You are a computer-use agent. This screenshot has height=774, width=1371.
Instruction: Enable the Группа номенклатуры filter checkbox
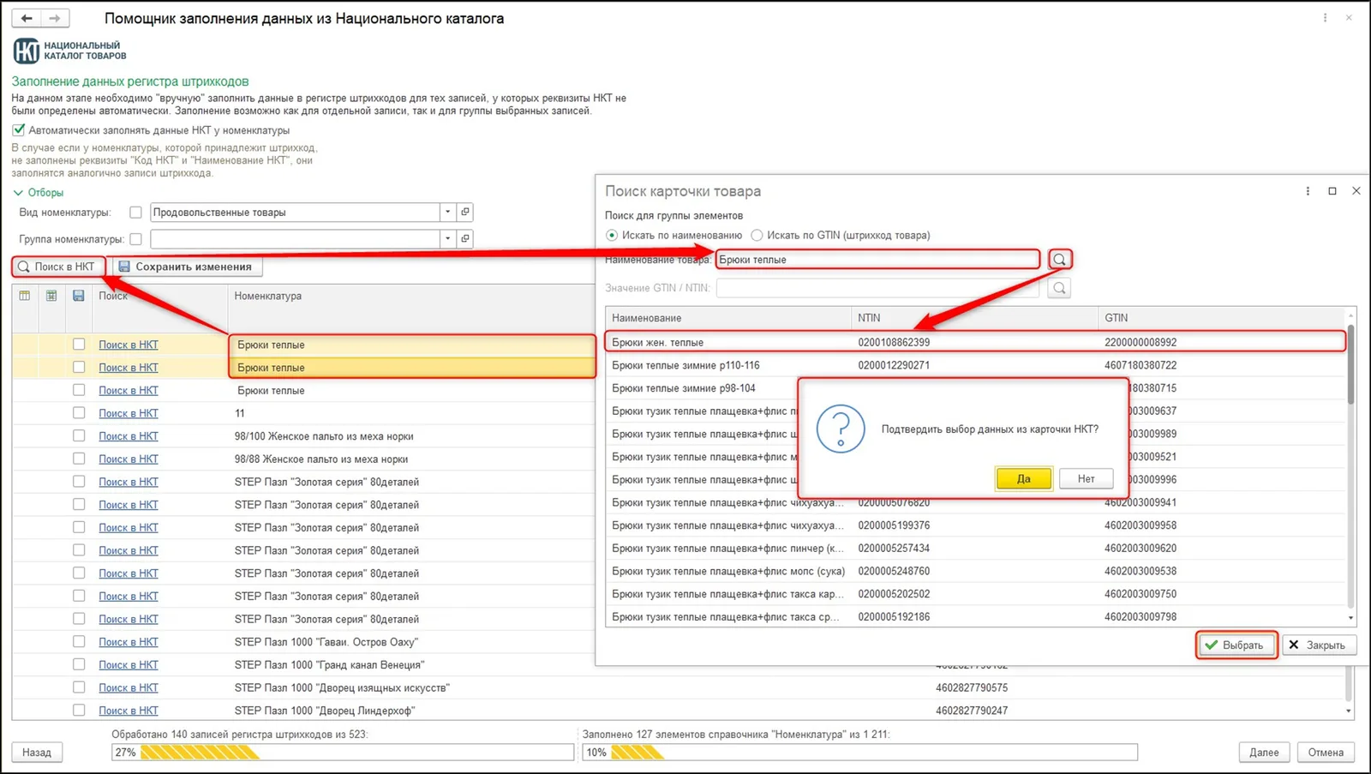tap(135, 239)
